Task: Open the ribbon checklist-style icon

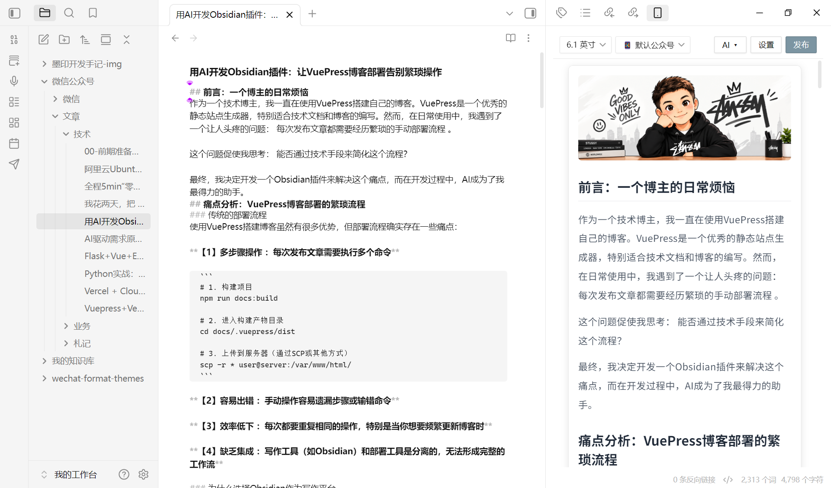Action: click(14, 102)
